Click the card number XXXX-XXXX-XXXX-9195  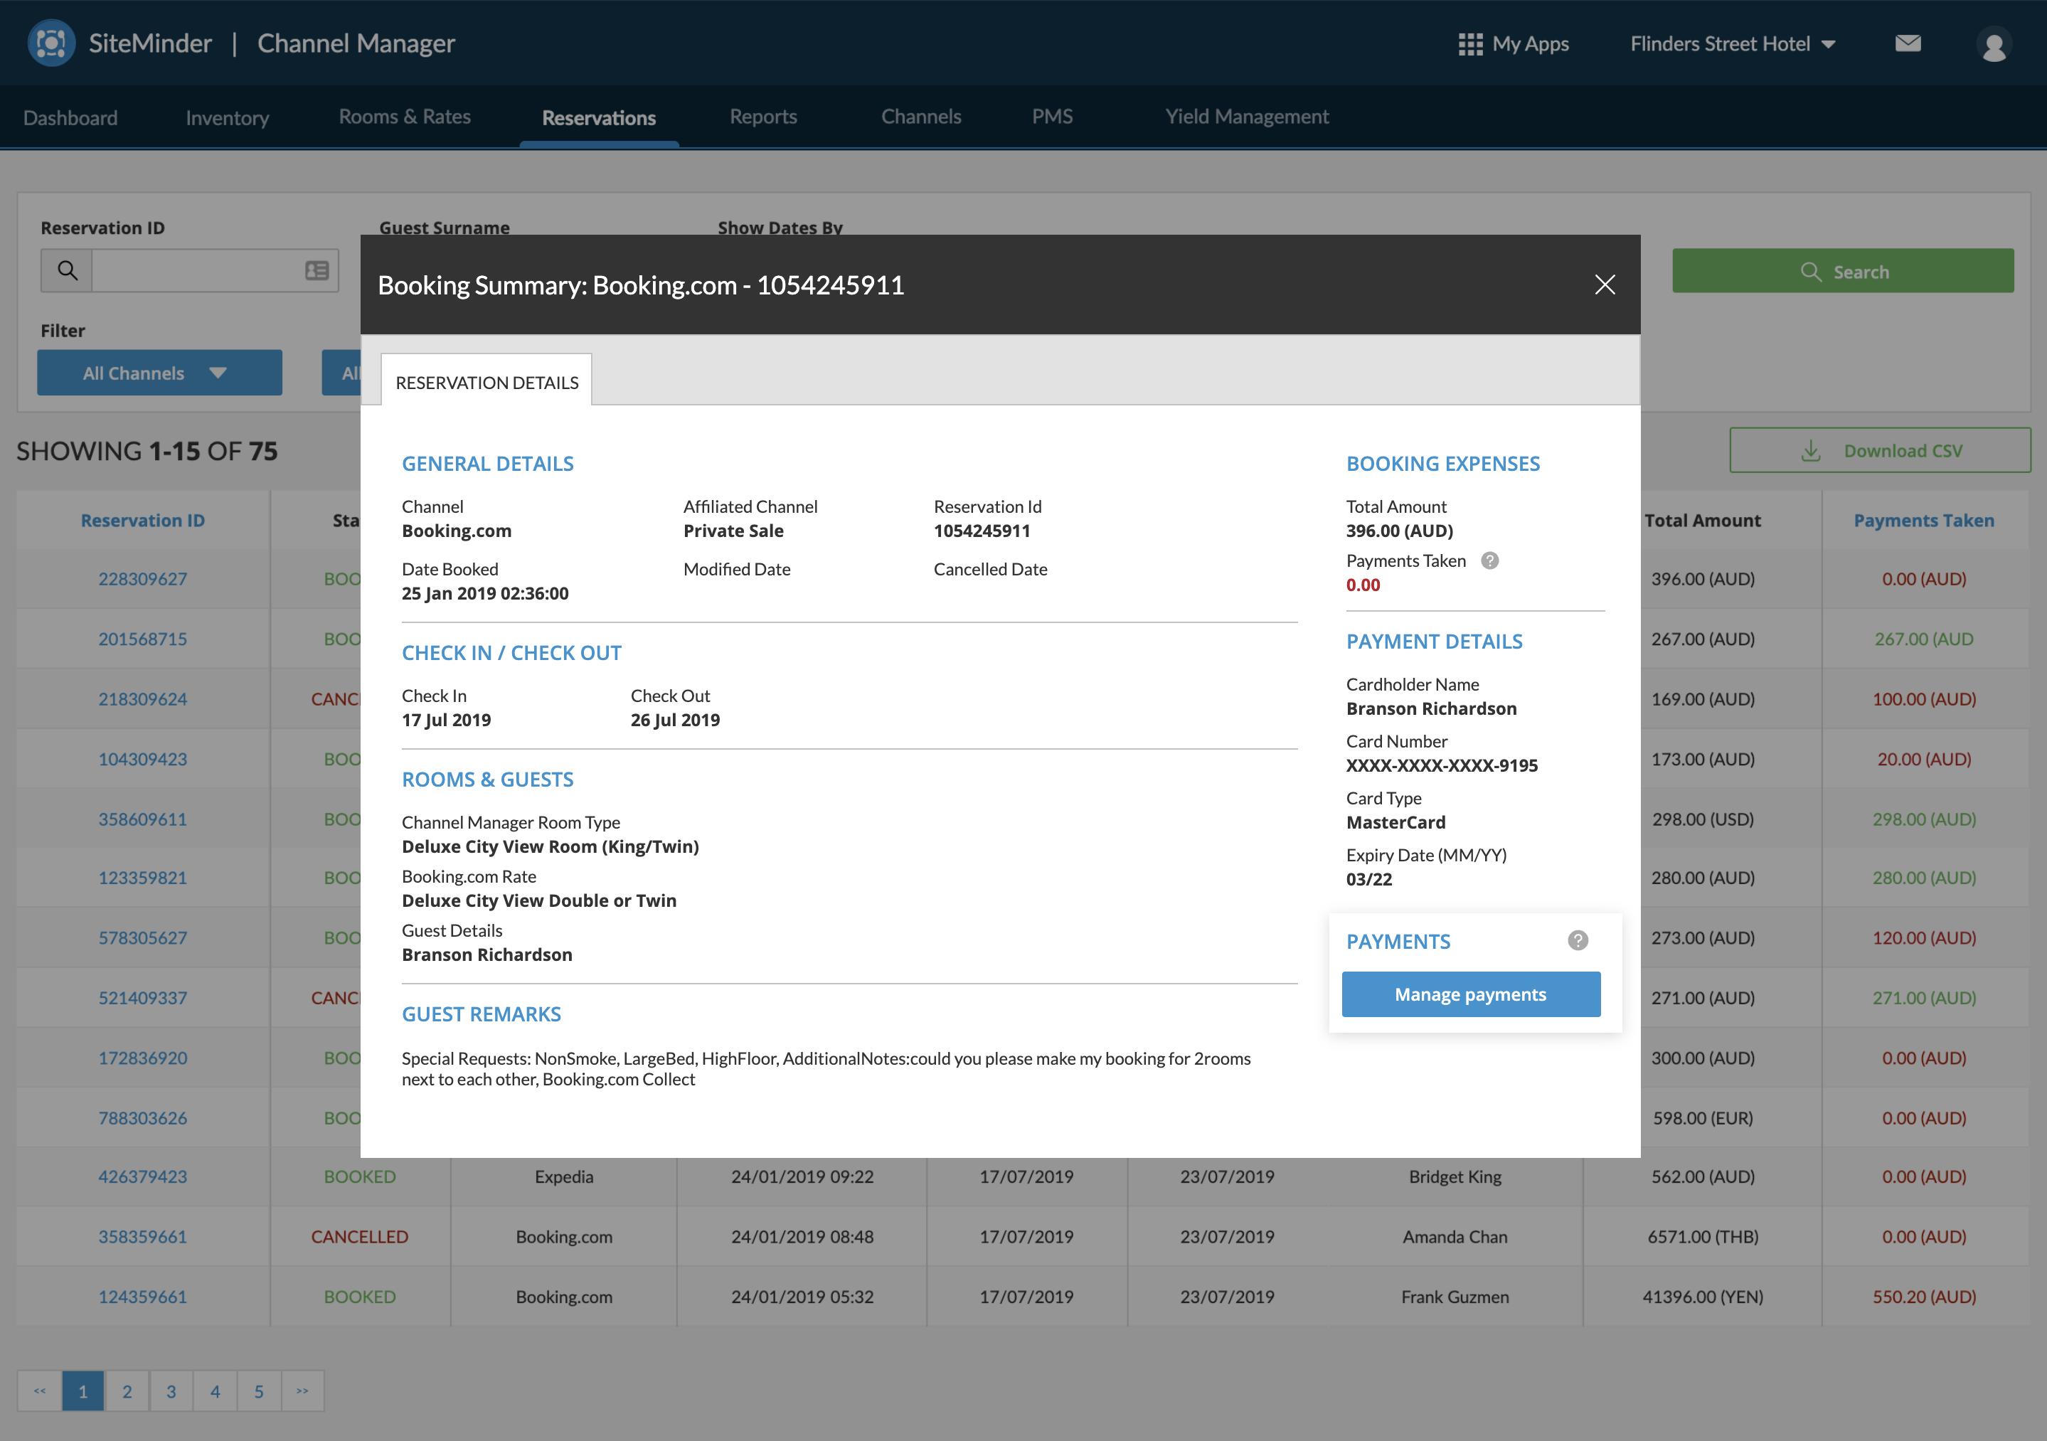pyautogui.click(x=1442, y=765)
